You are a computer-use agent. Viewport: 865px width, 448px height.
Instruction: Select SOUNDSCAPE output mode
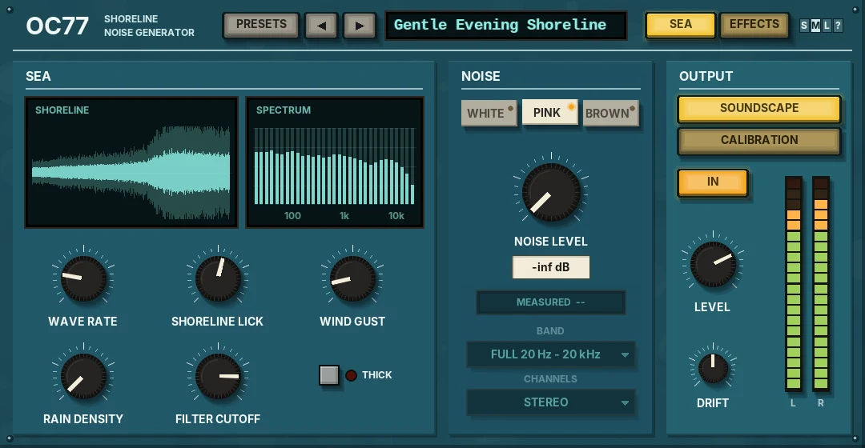point(759,108)
